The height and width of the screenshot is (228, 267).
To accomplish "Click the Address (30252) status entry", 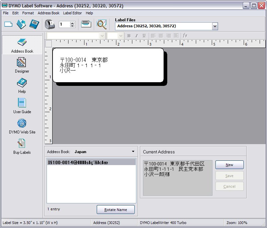I will pos(107,223).
